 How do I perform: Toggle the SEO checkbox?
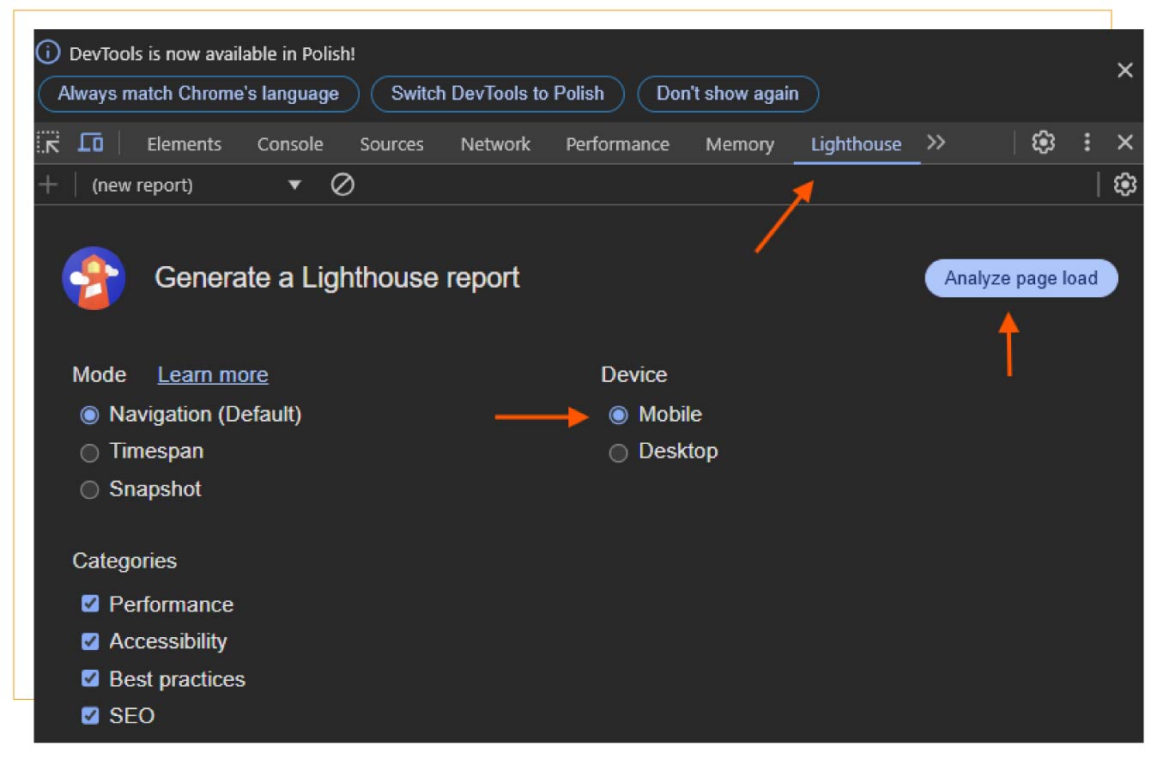tap(90, 715)
